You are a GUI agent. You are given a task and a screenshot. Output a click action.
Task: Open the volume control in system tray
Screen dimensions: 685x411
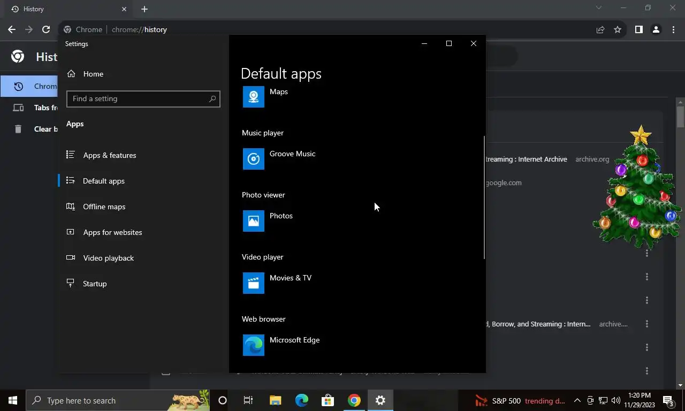tap(615, 400)
